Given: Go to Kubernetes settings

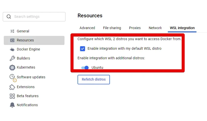Looking at the screenshot, I should coord(26,67).
